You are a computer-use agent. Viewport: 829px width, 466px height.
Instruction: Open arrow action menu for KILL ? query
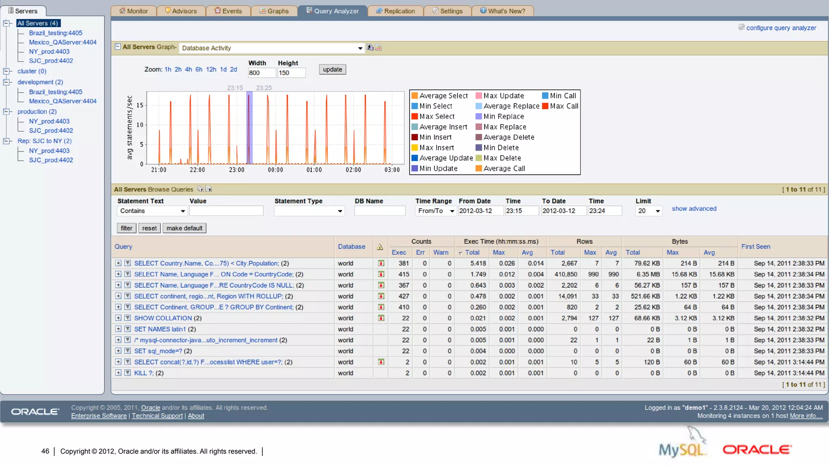[x=128, y=373]
